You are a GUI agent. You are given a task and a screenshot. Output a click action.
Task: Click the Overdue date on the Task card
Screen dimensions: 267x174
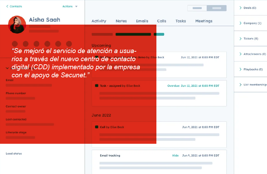[x=193, y=86]
